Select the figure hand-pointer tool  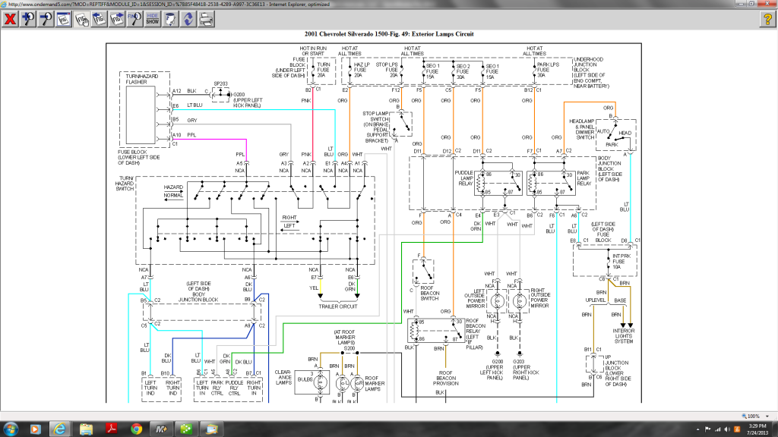point(81,19)
